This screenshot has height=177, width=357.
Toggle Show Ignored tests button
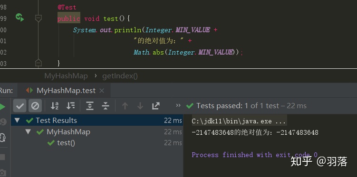[x=35, y=106]
